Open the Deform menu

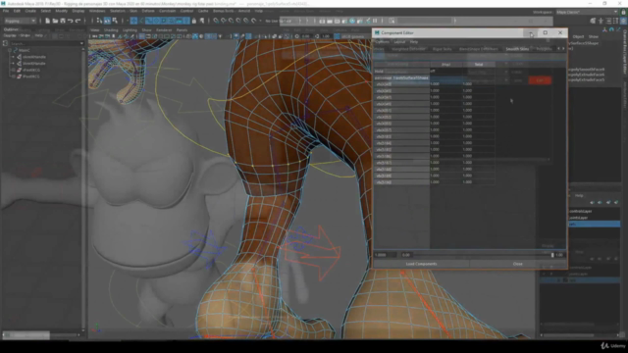pyautogui.click(x=148, y=11)
